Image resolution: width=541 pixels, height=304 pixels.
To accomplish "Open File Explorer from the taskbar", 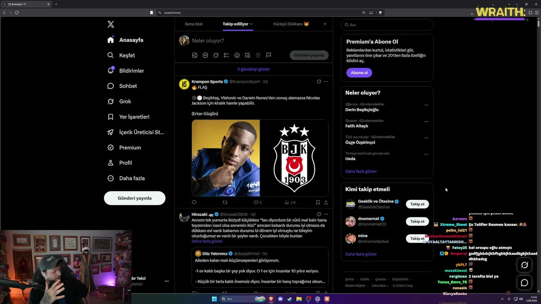I will coord(299,299).
